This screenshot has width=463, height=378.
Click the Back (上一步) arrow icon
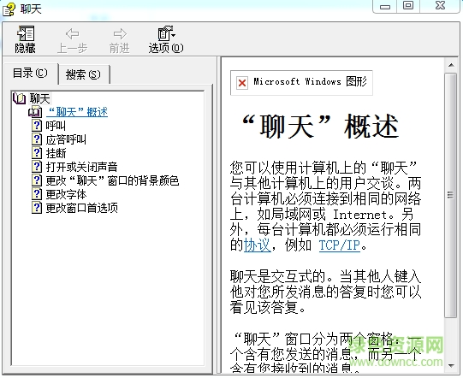(73, 33)
